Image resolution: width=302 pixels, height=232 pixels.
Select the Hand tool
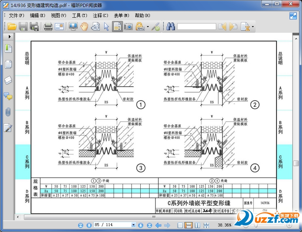(x=84, y=27)
